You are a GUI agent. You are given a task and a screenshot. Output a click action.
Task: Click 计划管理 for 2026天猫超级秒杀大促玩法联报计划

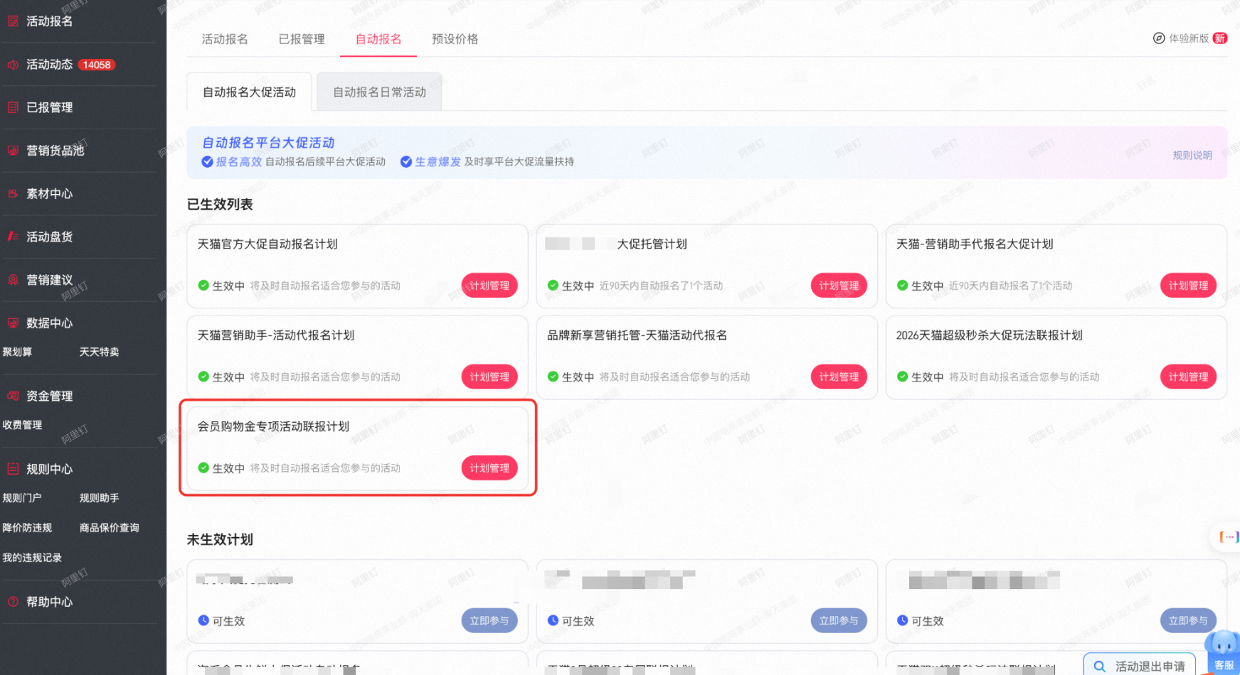point(1188,377)
